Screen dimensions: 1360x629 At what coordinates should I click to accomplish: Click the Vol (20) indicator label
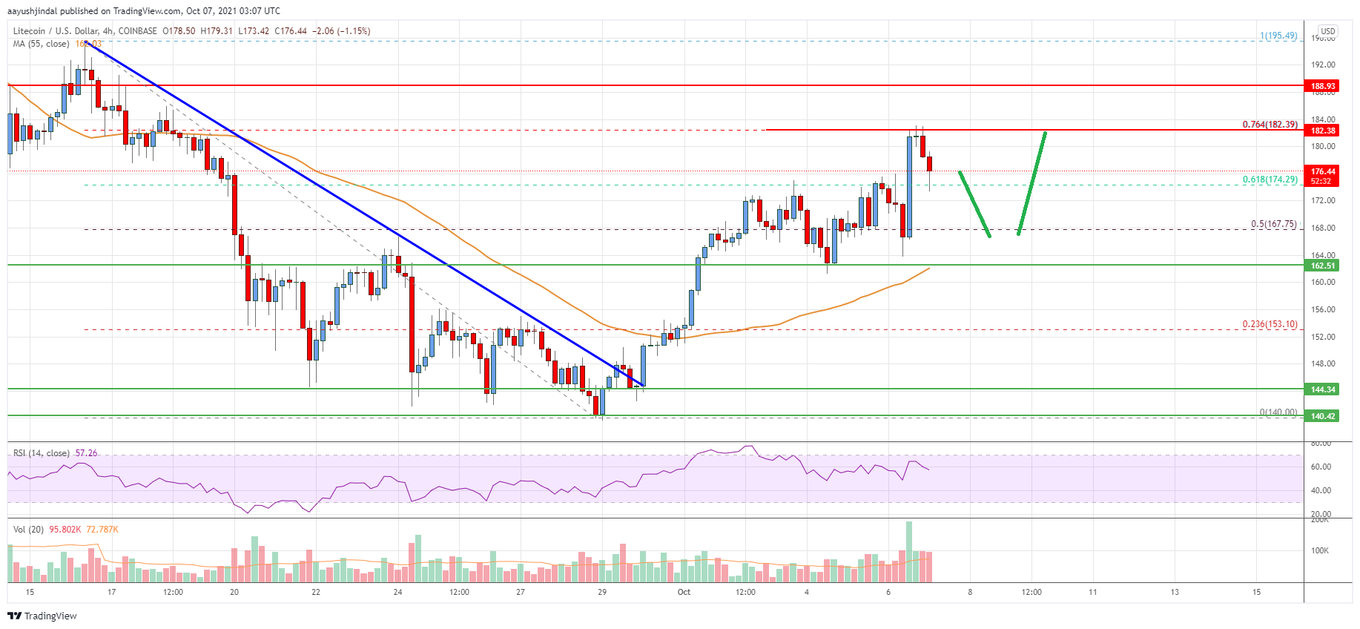28,530
